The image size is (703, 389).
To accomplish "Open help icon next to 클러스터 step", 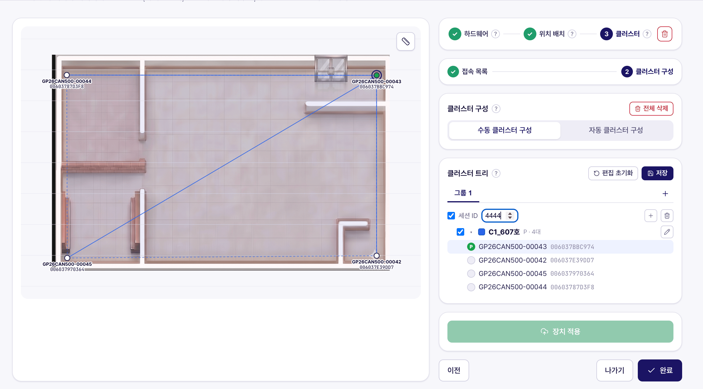I will coord(647,34).
